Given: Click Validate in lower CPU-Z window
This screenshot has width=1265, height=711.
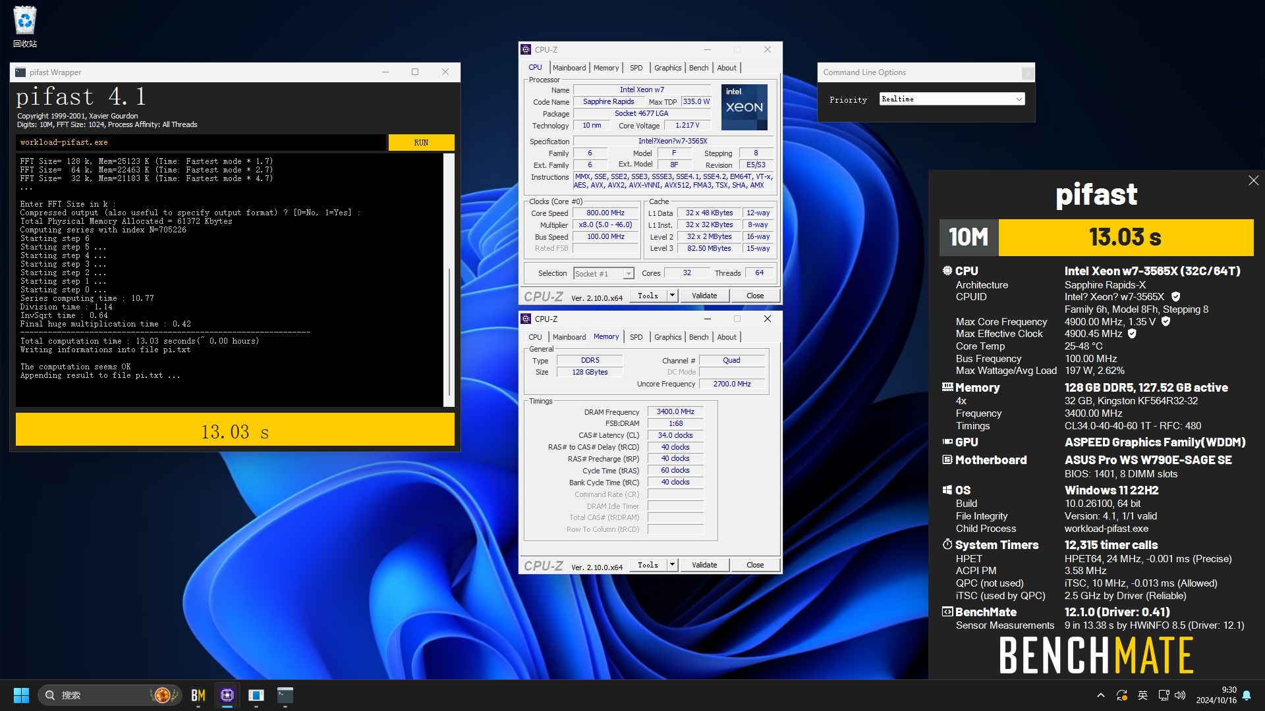Looking at the screenshot, I should pyautogui.click(x=704, y=565).
